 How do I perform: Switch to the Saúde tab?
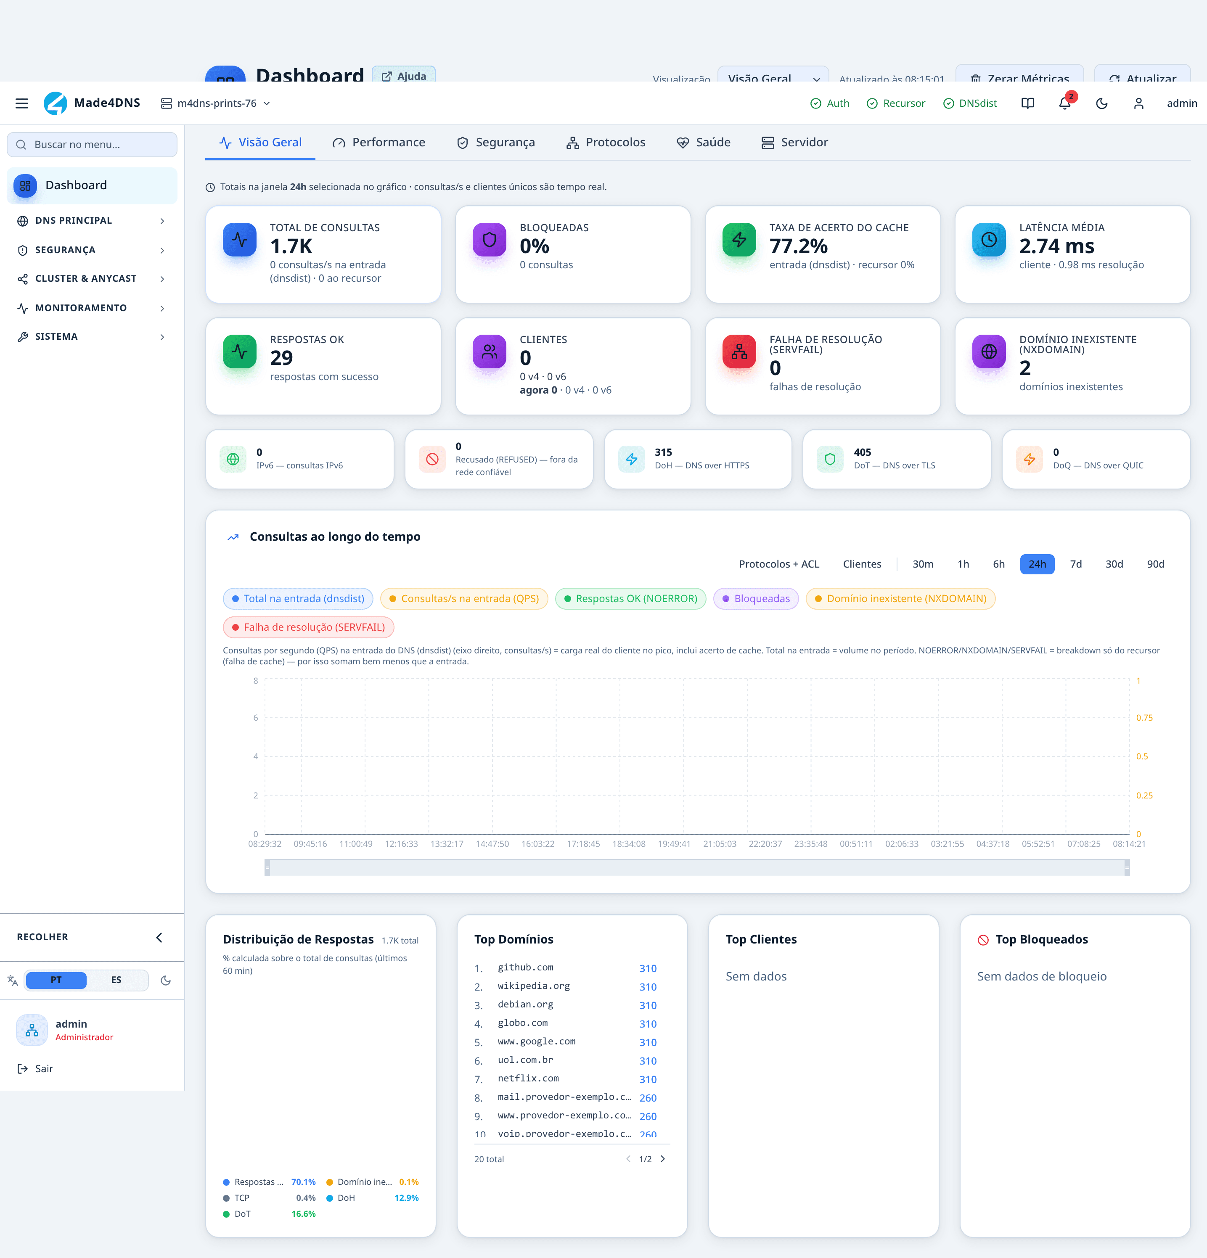pos(704,143)
